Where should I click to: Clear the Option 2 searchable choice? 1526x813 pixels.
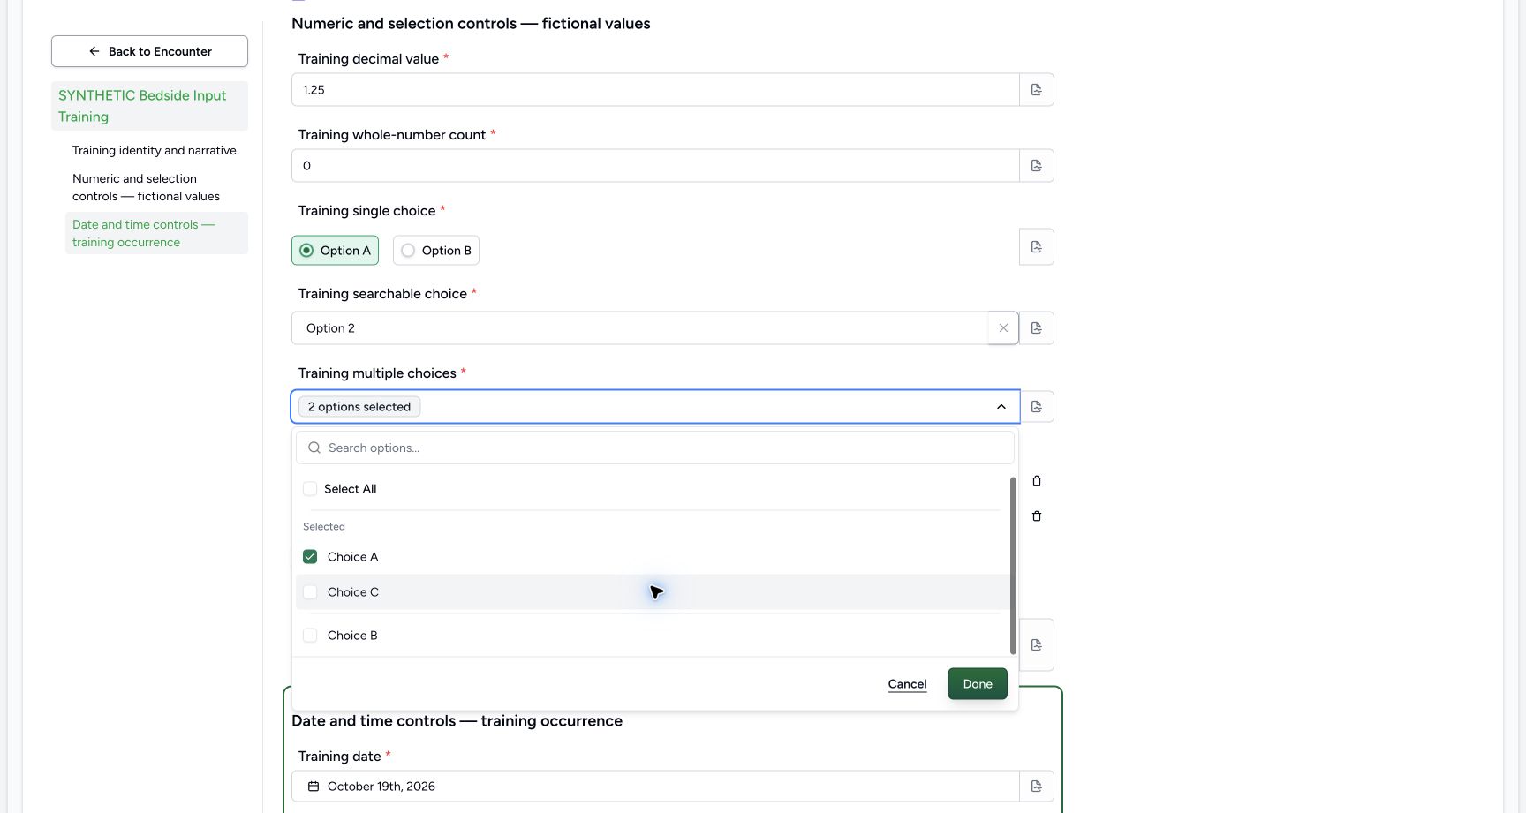(x=1003, y=328)
